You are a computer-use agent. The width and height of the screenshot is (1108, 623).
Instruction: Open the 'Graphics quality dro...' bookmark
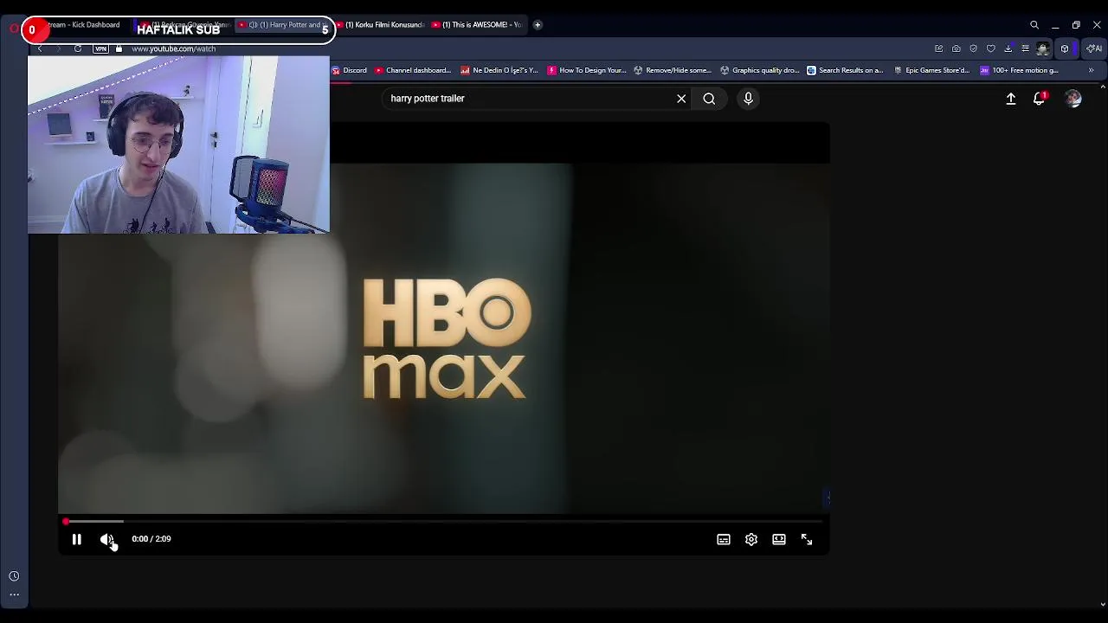pos(759,70)
